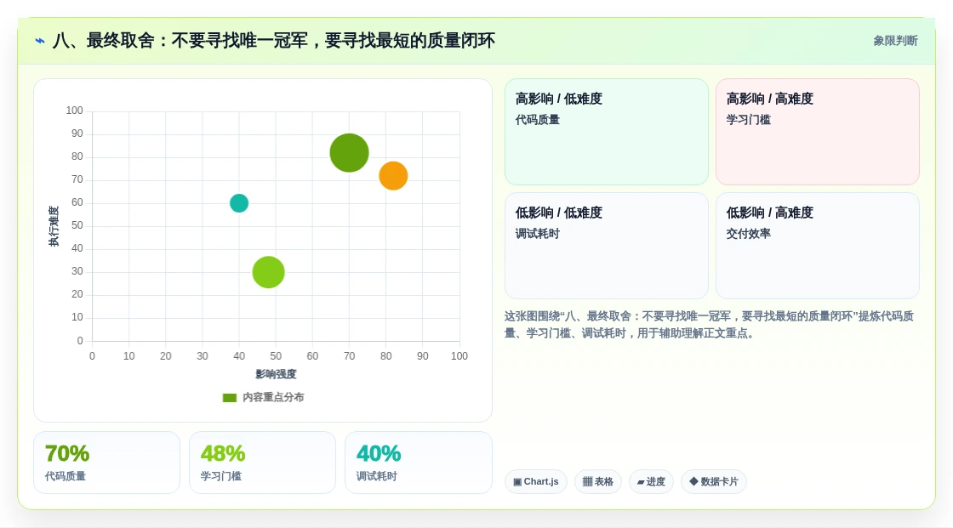Click the 数据卡片 tag chip
Image resolution: width=953 pixels, height=528 pixels.
714,482
